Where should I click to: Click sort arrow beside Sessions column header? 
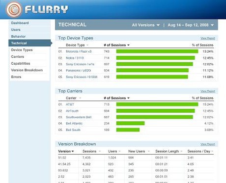100,151
